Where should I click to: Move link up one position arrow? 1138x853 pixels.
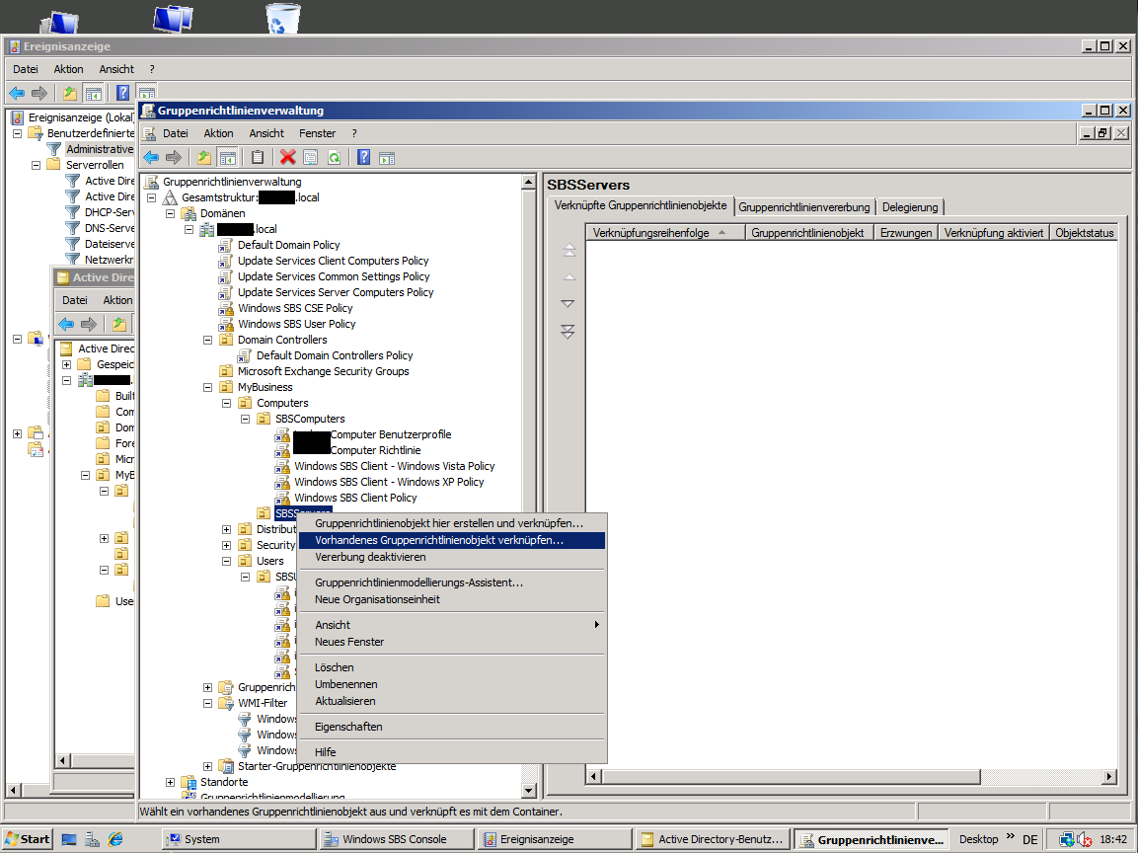click(569, 277)
